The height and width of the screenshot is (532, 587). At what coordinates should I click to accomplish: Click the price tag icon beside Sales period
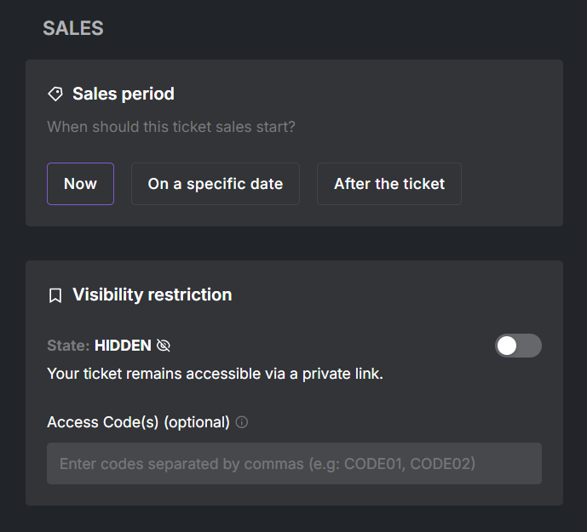tap(55, 94)
